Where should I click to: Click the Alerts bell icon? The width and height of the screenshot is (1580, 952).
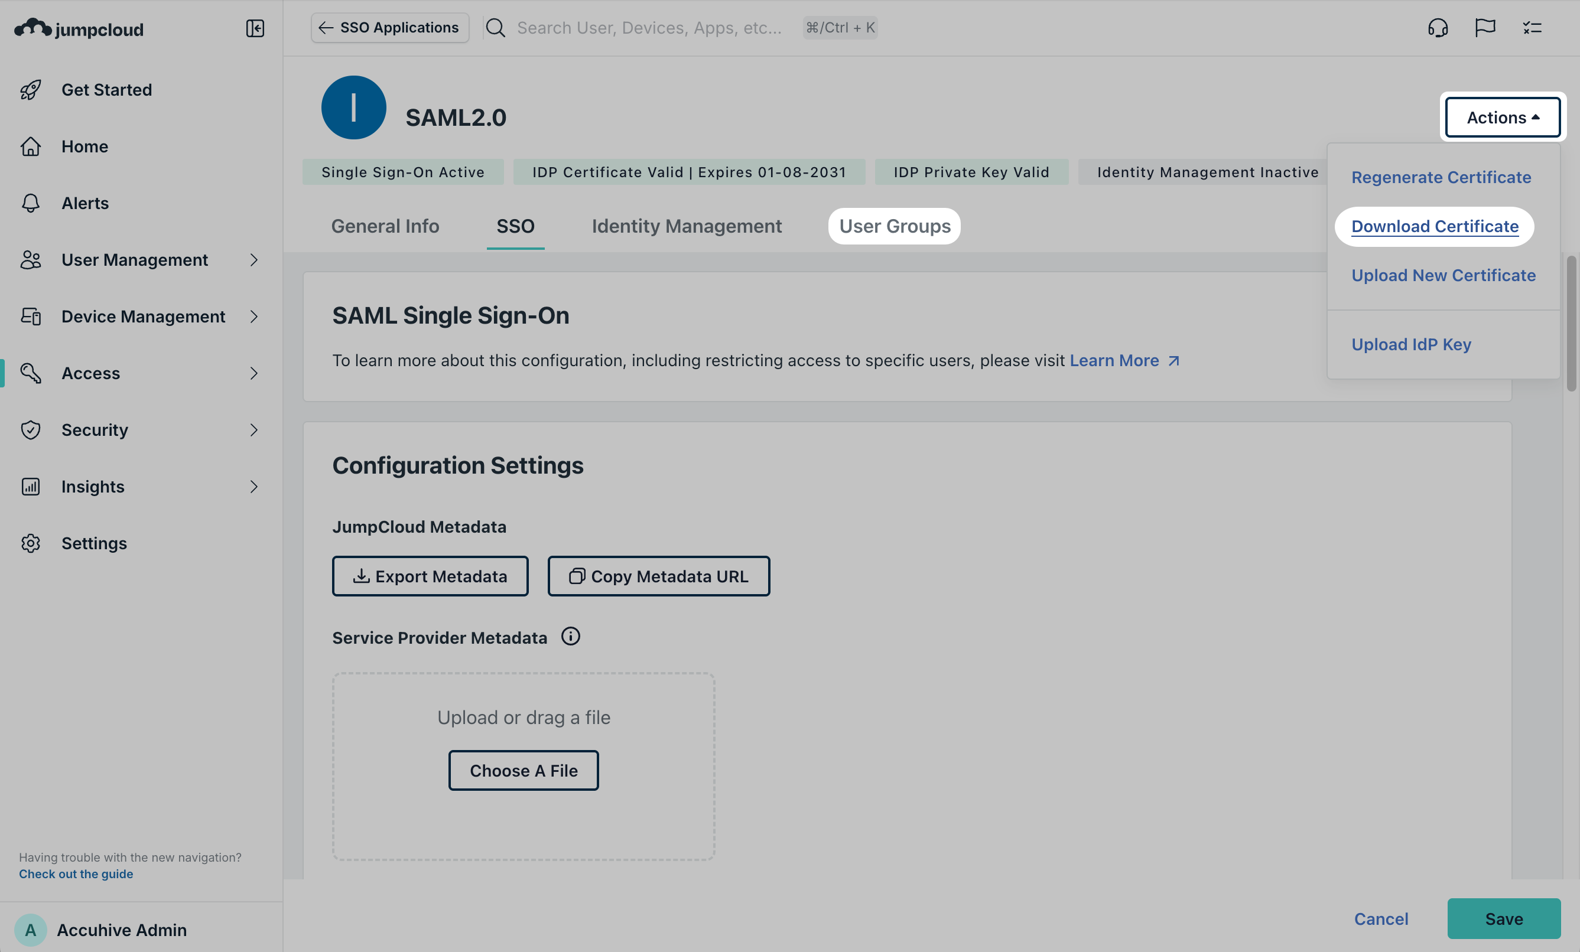[x=31, y=203]
